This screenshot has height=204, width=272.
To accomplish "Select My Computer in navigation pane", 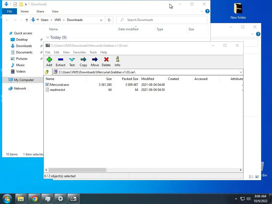I will [x=24, y=80].
